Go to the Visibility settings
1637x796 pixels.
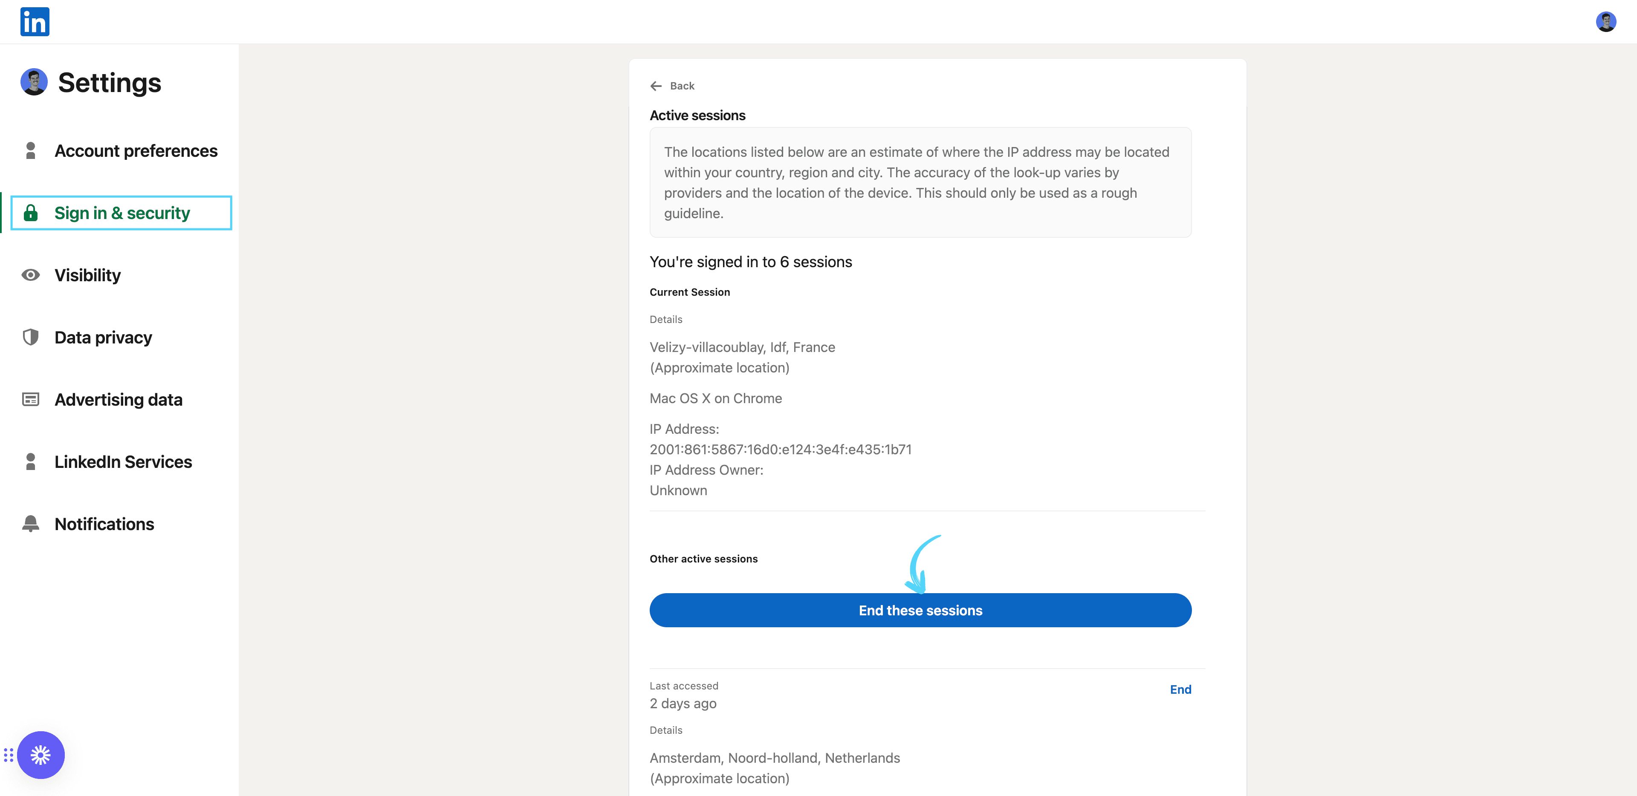click(x=88, y=275)
